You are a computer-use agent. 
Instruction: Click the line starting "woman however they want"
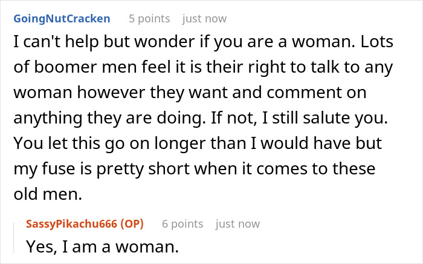[190, 93]
